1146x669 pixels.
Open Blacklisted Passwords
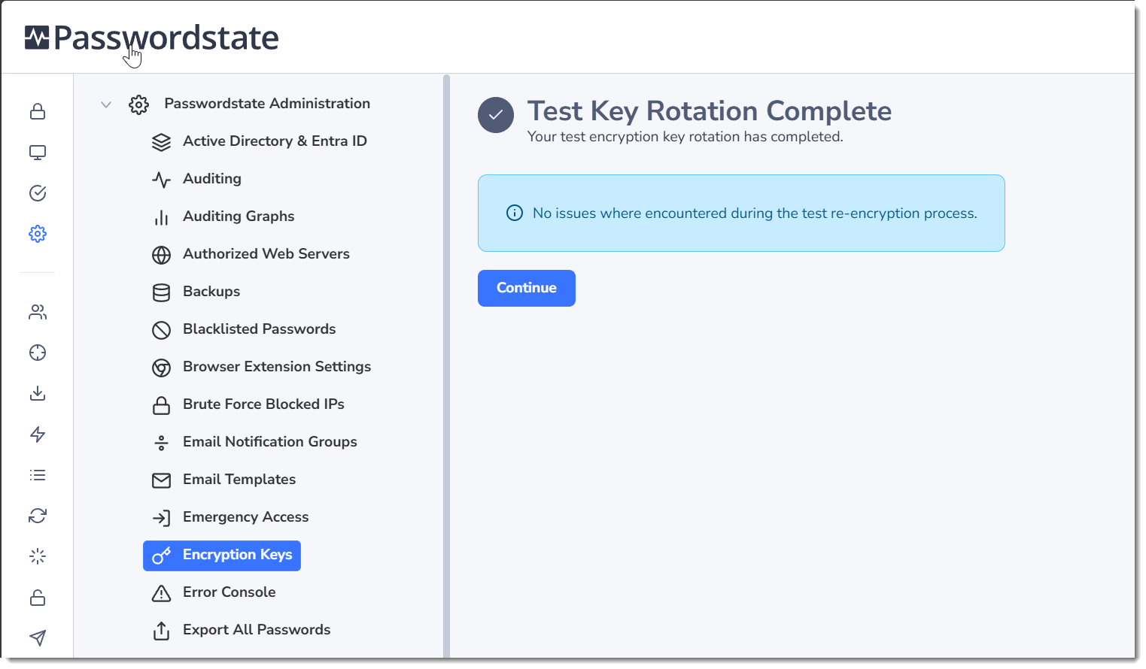click(259, 329)
